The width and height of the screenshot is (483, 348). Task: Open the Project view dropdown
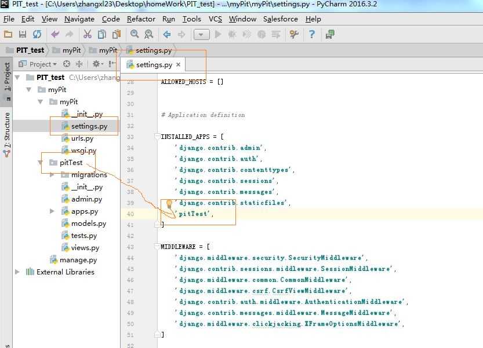[x=38, y=64]
